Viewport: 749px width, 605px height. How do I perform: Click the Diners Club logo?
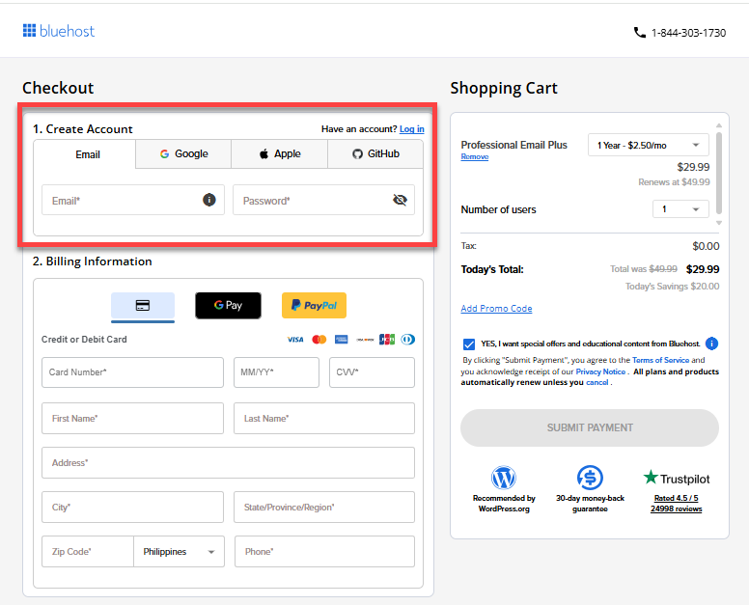point(408,340)
